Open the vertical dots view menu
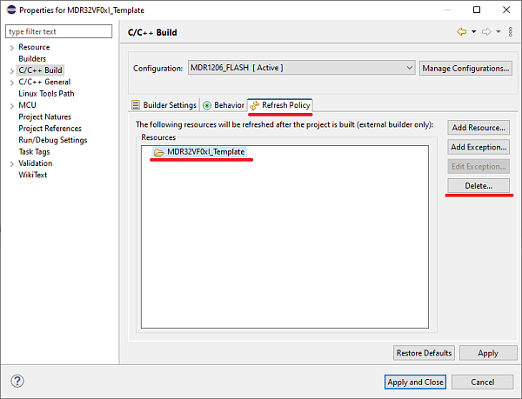Screen dimensions: 522x399 511,32
